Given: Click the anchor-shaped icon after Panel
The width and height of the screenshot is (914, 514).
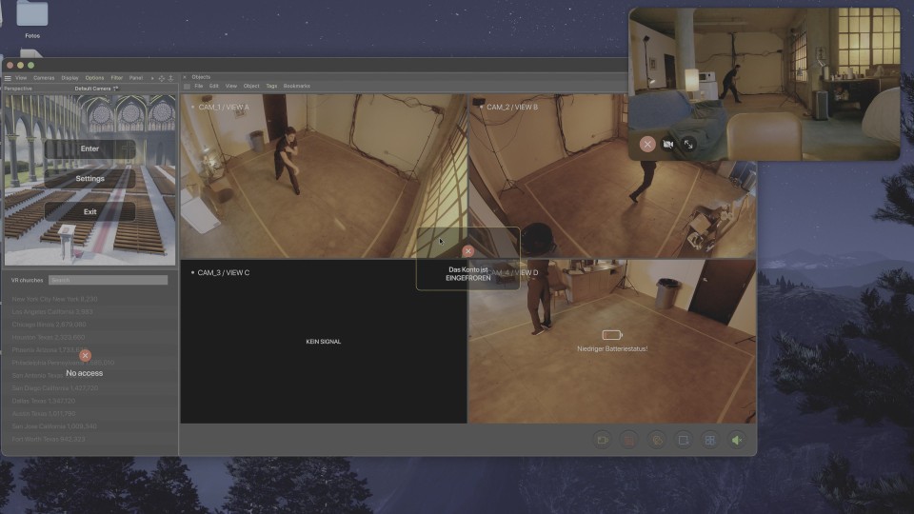Looking at the screenshot, I should click(x=170, y=78).
